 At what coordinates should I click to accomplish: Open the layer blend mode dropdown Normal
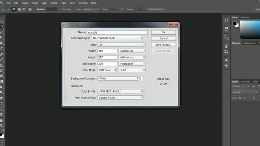(245, 92)
